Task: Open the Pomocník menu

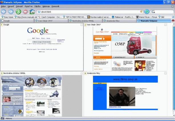Action: click(x=55, y=7)
